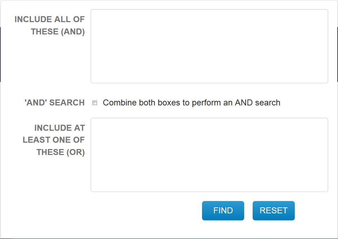The image size is (338, 239).
Task: Focus the 'Include all of these (AND)' text box
Action: pyautogui.click(x=209, y=46)
